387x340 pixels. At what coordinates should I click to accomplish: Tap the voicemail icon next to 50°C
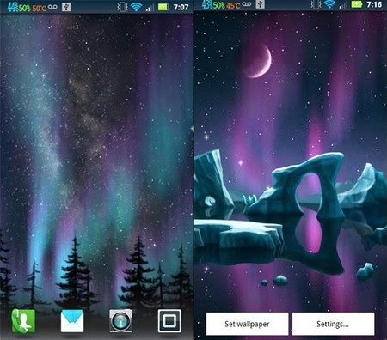tap(52, 7)
